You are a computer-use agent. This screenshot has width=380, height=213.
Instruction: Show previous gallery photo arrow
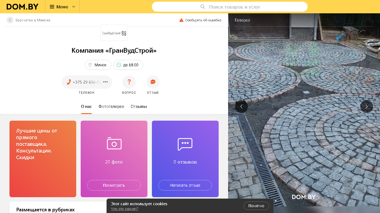241,106
